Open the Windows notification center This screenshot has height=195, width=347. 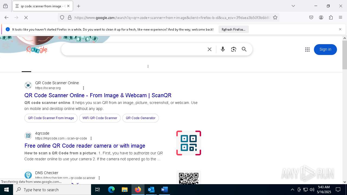pyautogui.click(x=338, y=190)
